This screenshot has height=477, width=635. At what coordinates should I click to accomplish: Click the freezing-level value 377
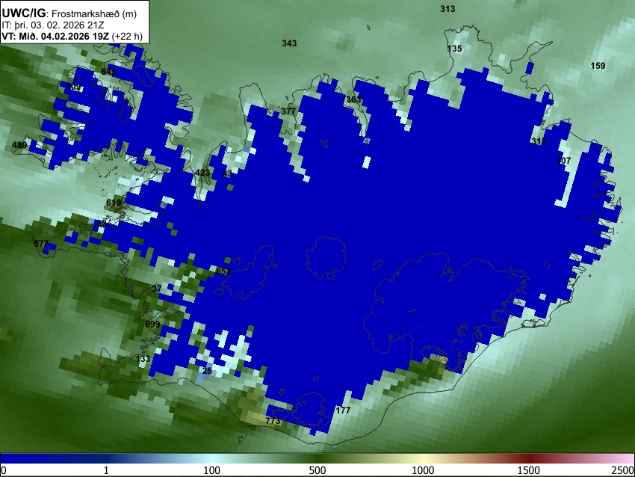[x=288, y=111]
